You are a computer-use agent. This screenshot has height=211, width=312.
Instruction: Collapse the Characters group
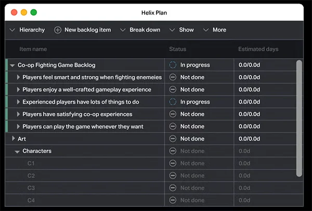pyautogui.click(x=17, y=152)
